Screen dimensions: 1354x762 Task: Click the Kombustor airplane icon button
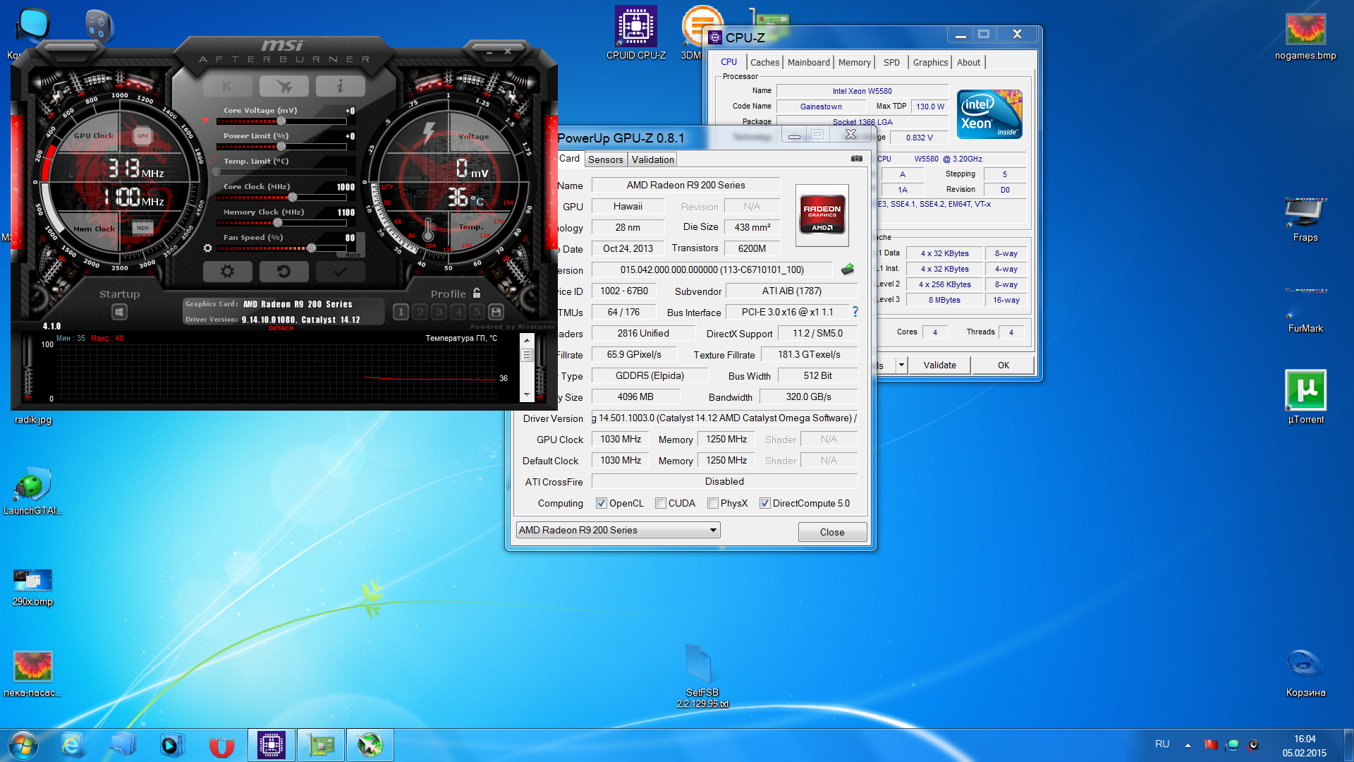tap(283, 86)
